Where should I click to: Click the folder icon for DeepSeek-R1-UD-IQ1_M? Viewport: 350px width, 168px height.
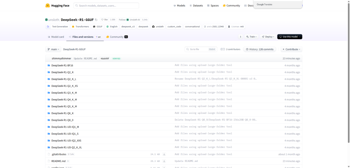49,127
